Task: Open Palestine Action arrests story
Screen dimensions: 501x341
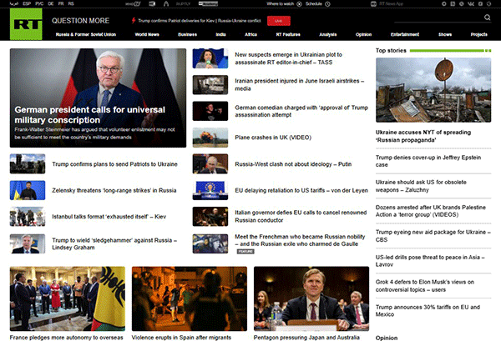Action: tap(430, 211)
